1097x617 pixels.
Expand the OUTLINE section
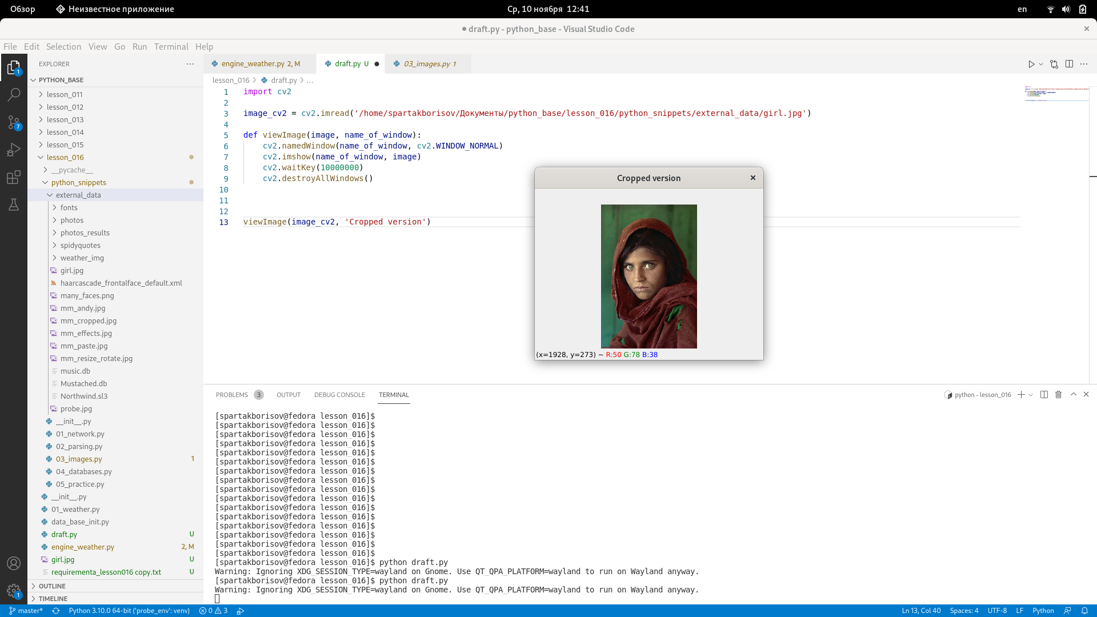click(52, 586)
